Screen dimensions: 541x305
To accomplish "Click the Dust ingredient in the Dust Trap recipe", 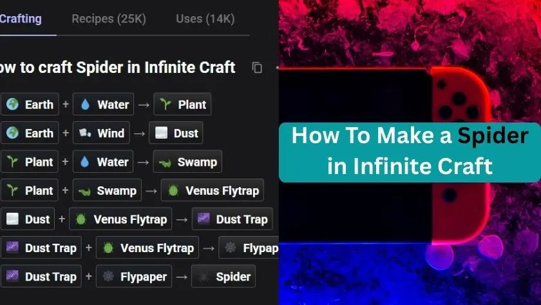I will 28,219.
